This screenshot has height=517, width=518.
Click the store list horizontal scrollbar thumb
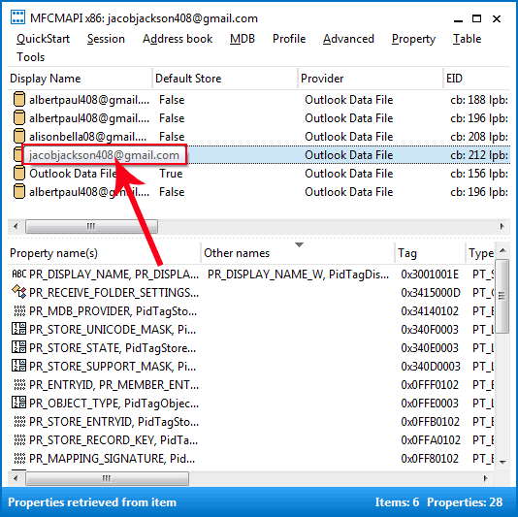click(91, 226)
